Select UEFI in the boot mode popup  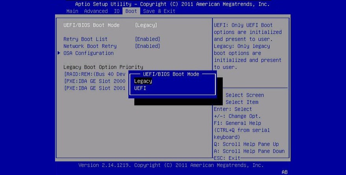[140, 88]
